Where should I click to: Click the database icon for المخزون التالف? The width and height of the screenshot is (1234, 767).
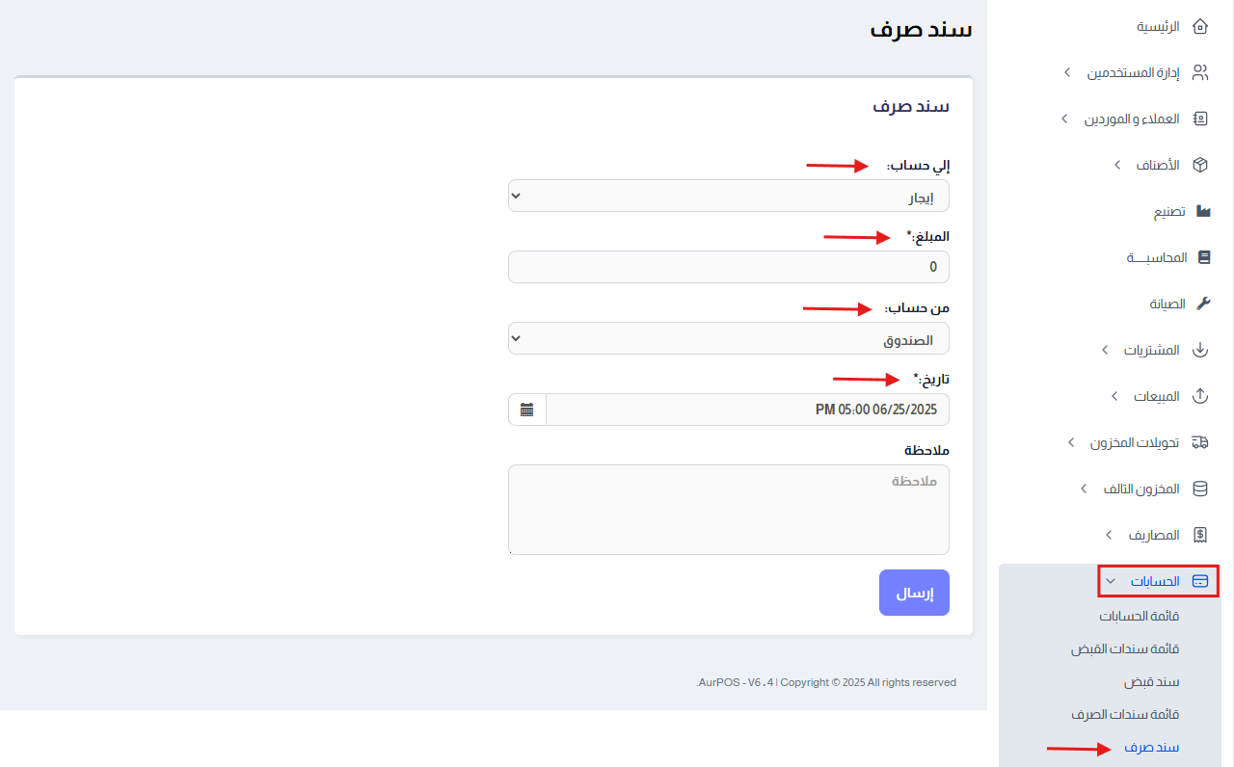pos(1200,489)
